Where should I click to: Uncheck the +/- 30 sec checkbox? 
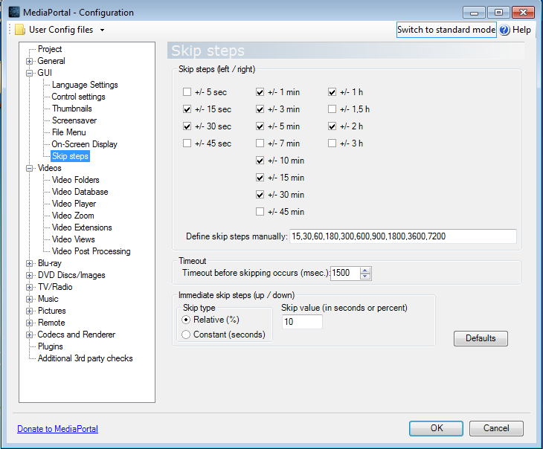[x=187, y=126]
